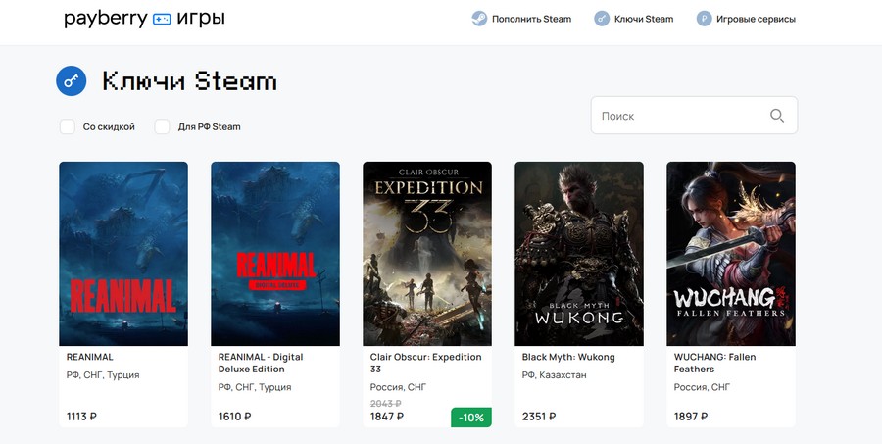Click Black Myth: Wukong title link

(568, 357)
